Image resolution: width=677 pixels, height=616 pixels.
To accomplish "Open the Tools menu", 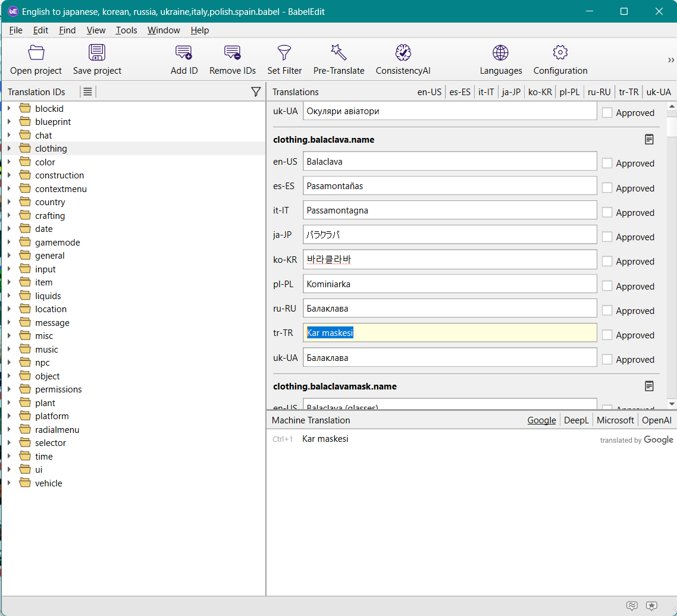I will click(126, 30).
